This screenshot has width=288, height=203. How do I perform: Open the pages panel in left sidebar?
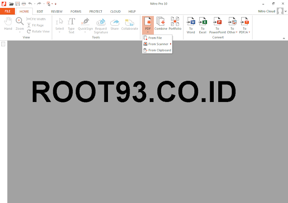(3, 44)
